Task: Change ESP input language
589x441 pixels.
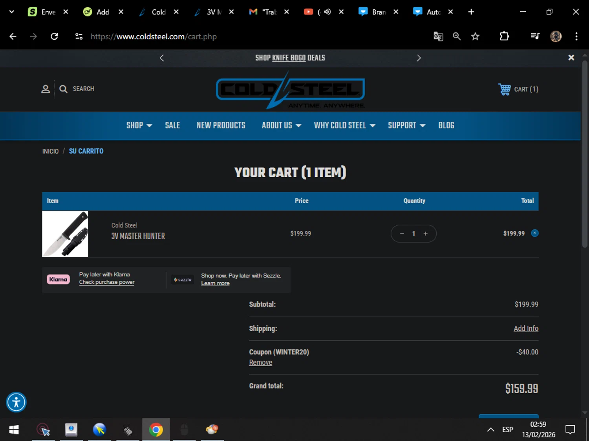Action: click(x=507, y=430)
